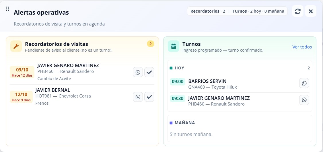Click the Frenos service text
The image size is (323, 152).
pyautogui.click(x=42, y=103)
